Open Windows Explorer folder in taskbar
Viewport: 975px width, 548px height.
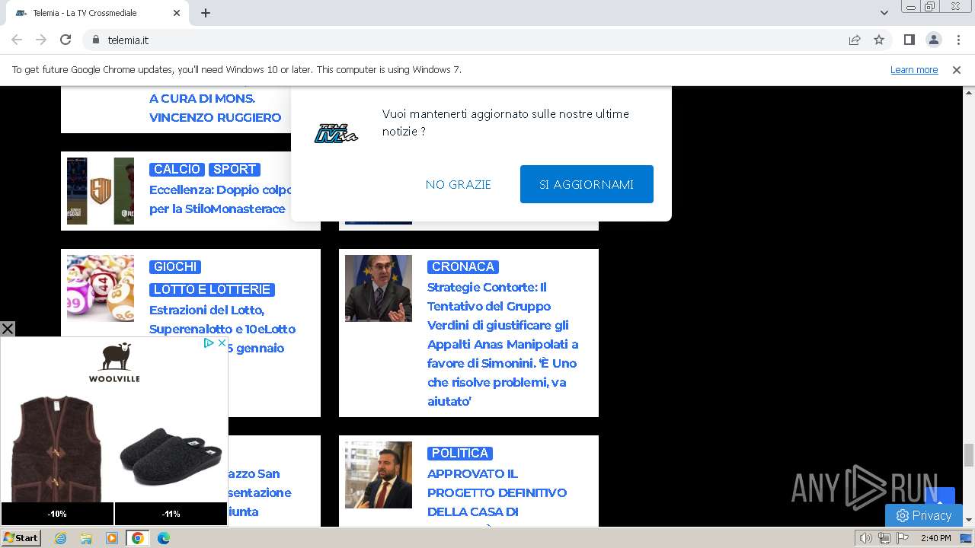point(86,538)
